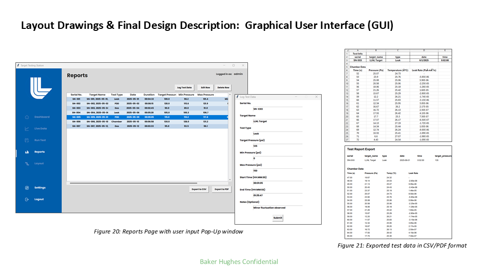The width and height of the screenshot is (478, 269).
Task: Select column D header in the CSV spreadsheet
Action: coord(424,51)
